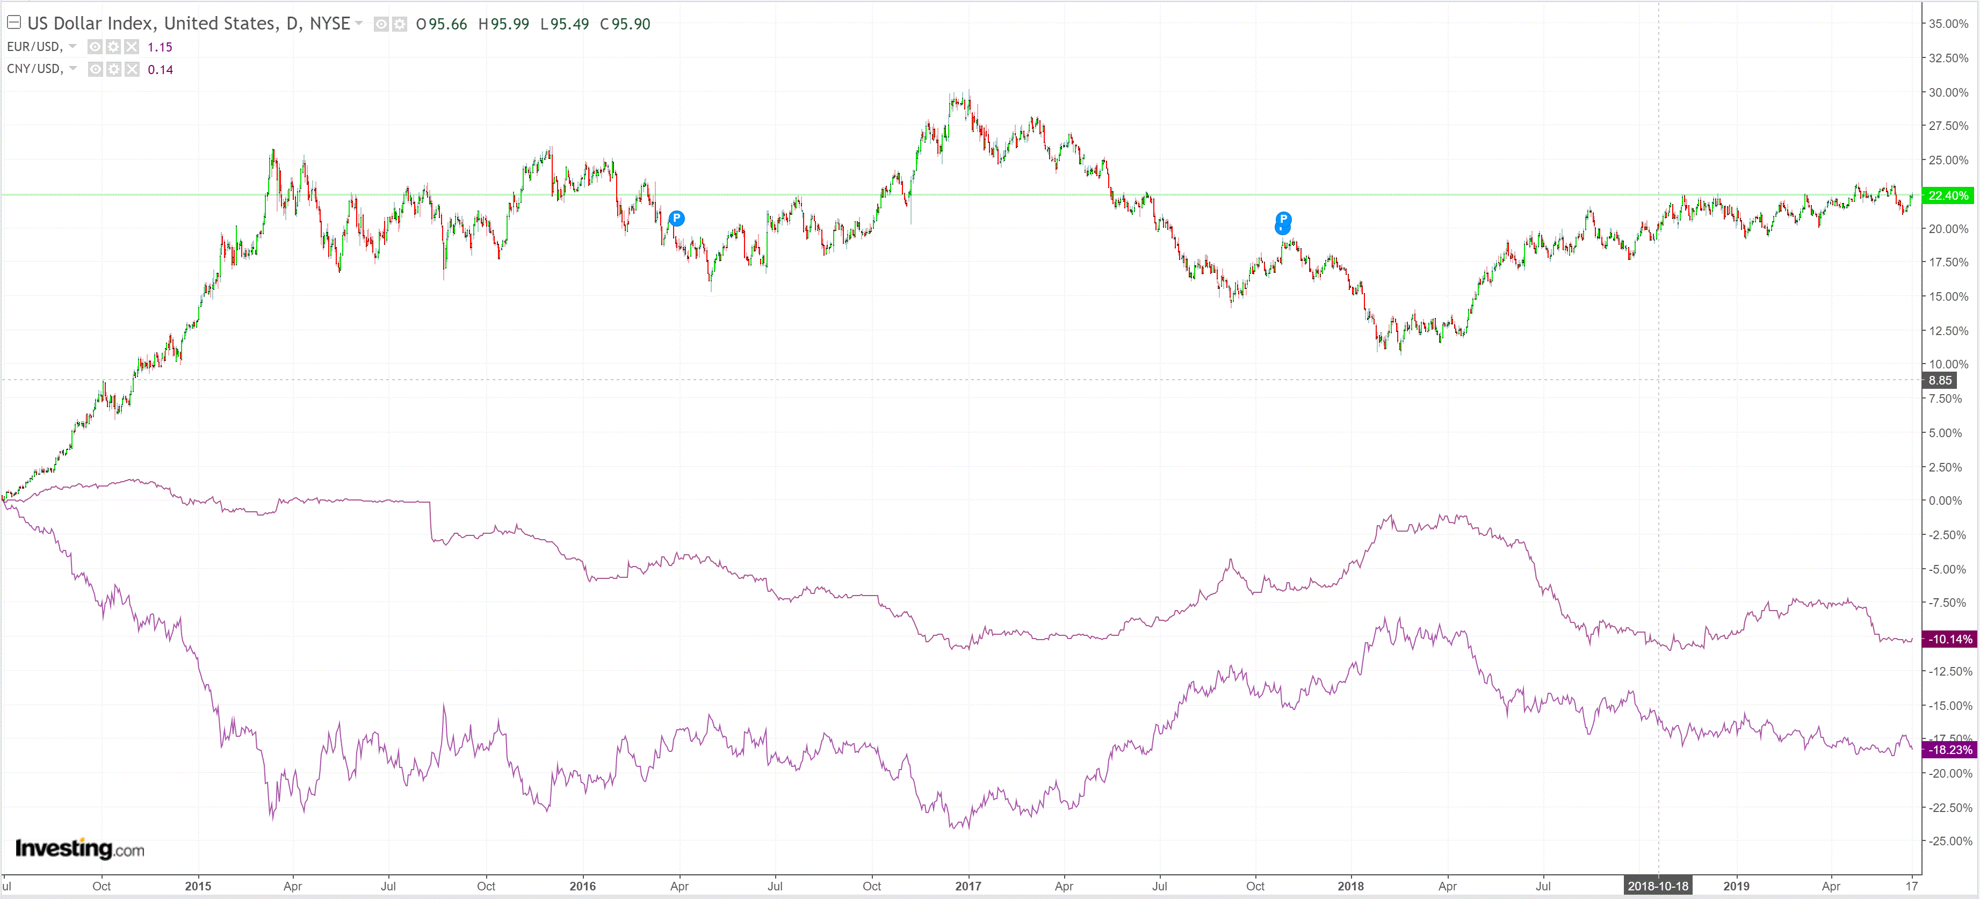Click the purple -18.23% axis label
The height and width of the screenshot is (899, 1980).
1950,749
